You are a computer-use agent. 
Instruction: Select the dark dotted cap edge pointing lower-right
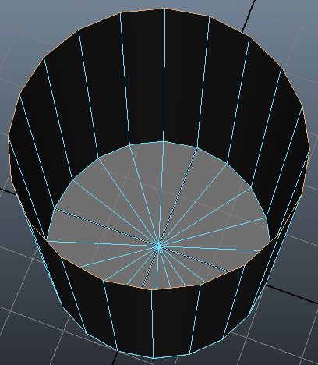click(x=194, y=258)
